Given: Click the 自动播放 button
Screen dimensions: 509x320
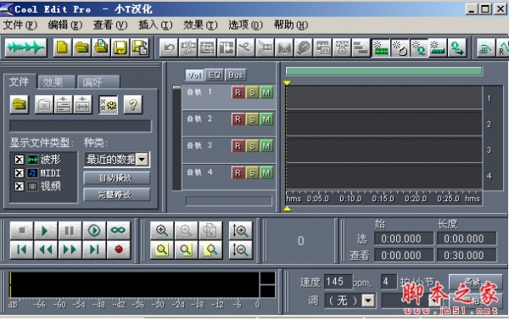Looking at the screenshot, I should pyautogui.click(x=116, y=178).
